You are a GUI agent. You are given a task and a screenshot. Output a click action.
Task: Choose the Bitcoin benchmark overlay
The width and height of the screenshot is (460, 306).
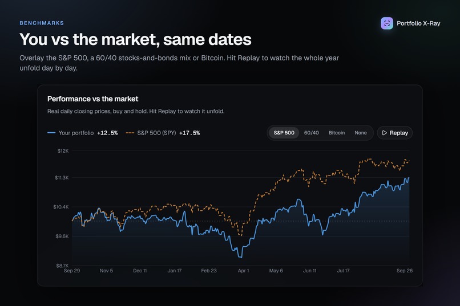337,133
